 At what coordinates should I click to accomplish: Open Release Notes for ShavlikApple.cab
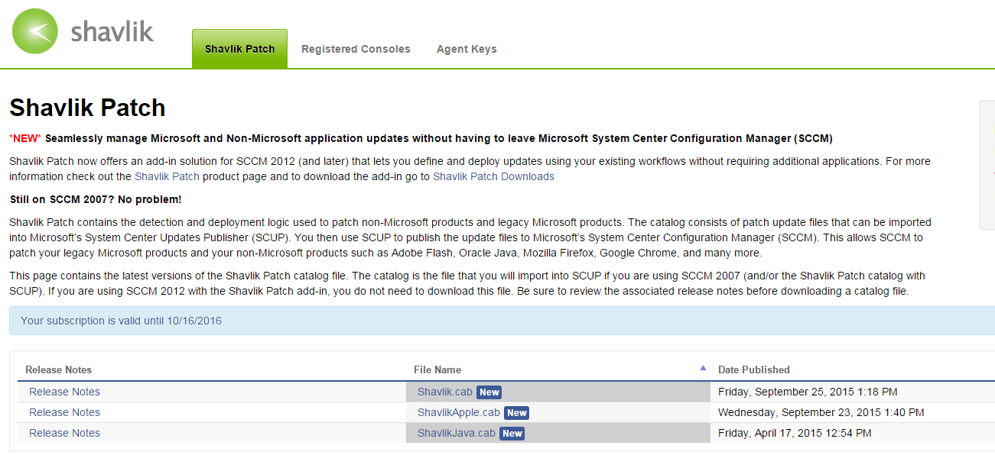[64, 412]
